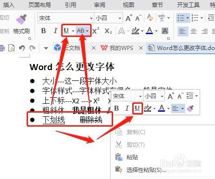This screenshot has height=179, width=215.
Task: Click the Format Painter brush icon in the ribbon
Action: point(21,20)
